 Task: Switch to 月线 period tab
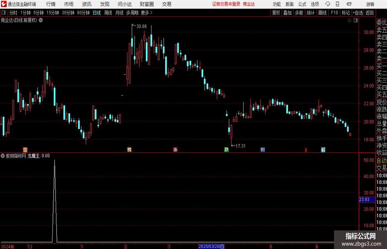(119, 13)
